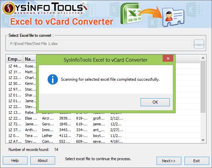Click the cell 4112...
Image resolution: width=212 pixels, height=168 pixels.
[66, 136]
